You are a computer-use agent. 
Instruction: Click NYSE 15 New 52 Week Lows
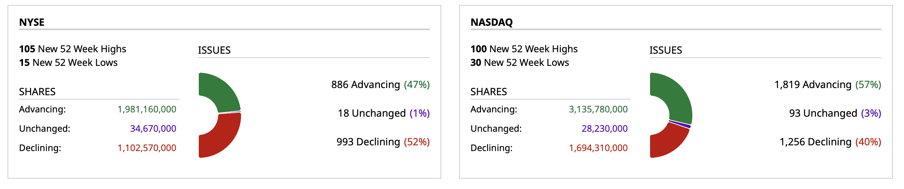(68, 63)
